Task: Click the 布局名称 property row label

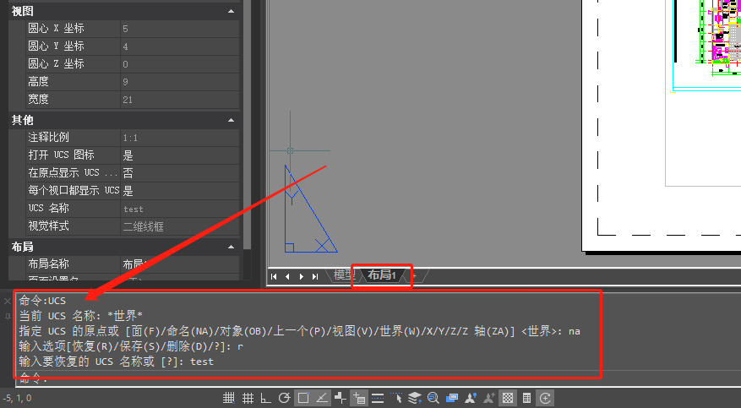Action: (x=48, y=264)
